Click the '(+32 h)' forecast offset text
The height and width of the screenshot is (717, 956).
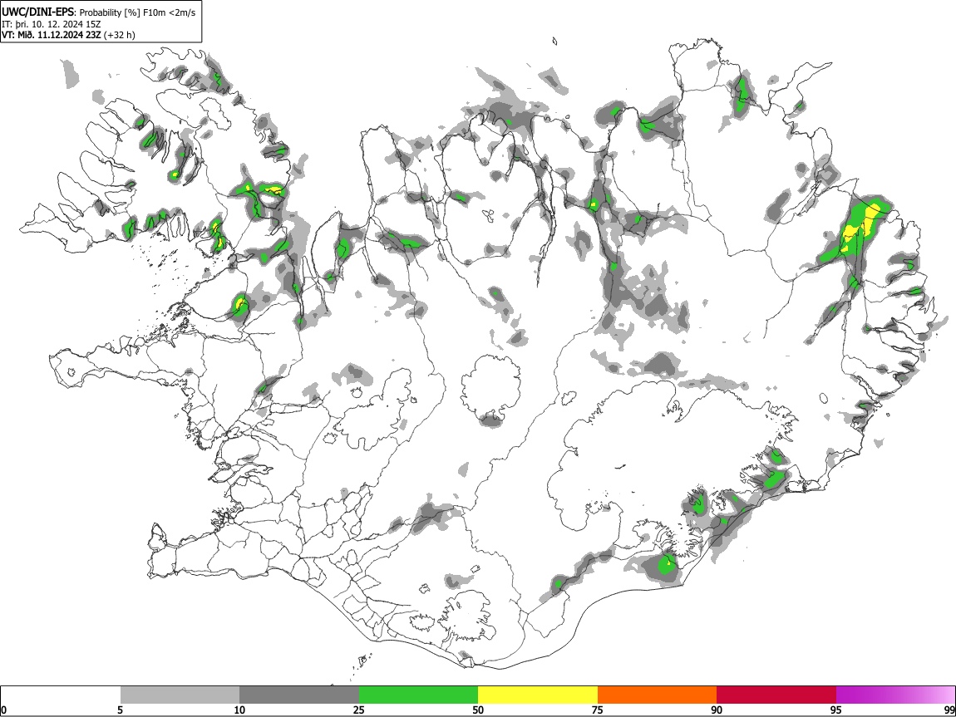pyautogui.click(x=120, y=35)
